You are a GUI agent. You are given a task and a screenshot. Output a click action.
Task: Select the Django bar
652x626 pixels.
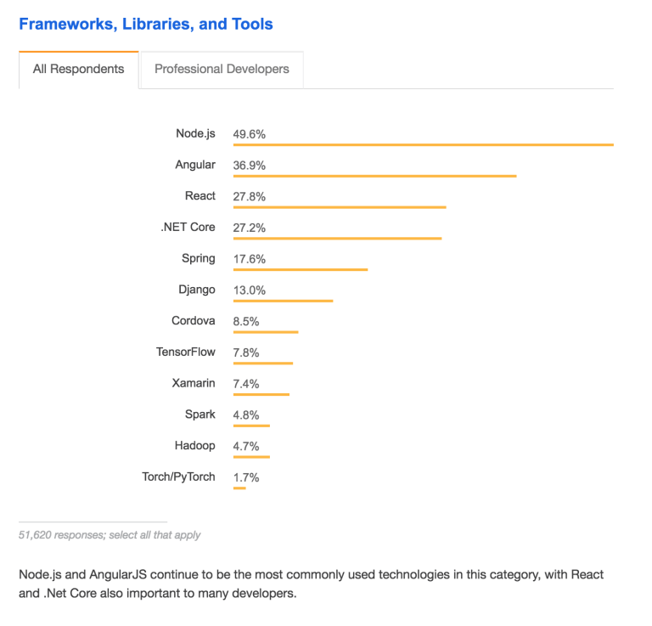point(283,301)
